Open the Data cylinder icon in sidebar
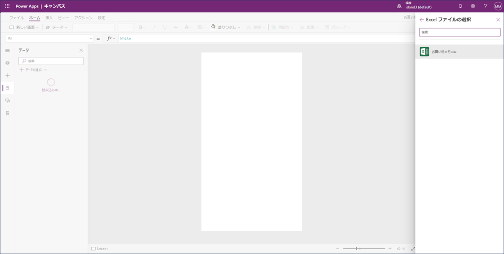 [7, 88]
